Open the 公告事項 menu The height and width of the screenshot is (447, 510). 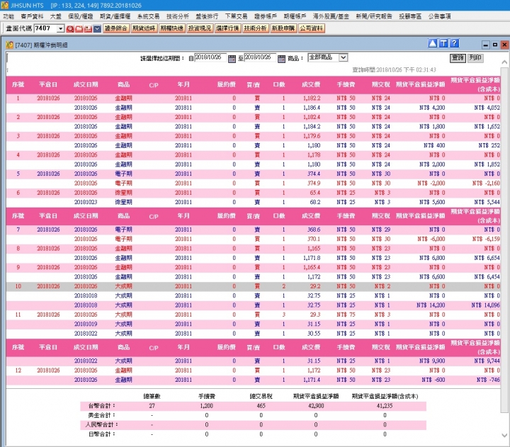pos(439,16)
